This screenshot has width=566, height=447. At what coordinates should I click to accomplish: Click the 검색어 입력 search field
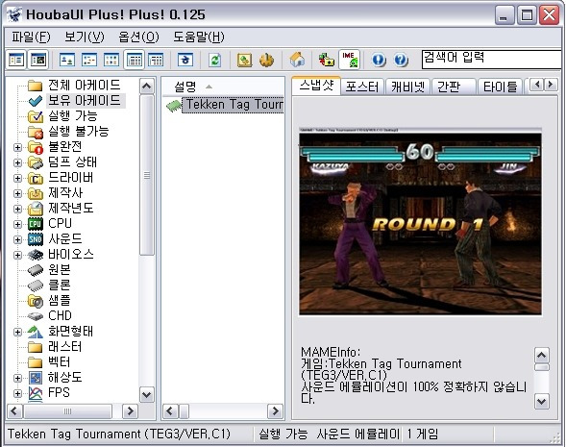click(x=491, y=60)
